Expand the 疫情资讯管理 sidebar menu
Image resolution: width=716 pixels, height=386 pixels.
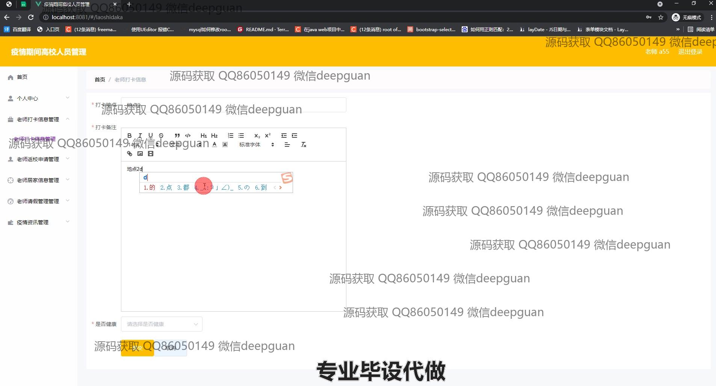(x=39, y=222)
